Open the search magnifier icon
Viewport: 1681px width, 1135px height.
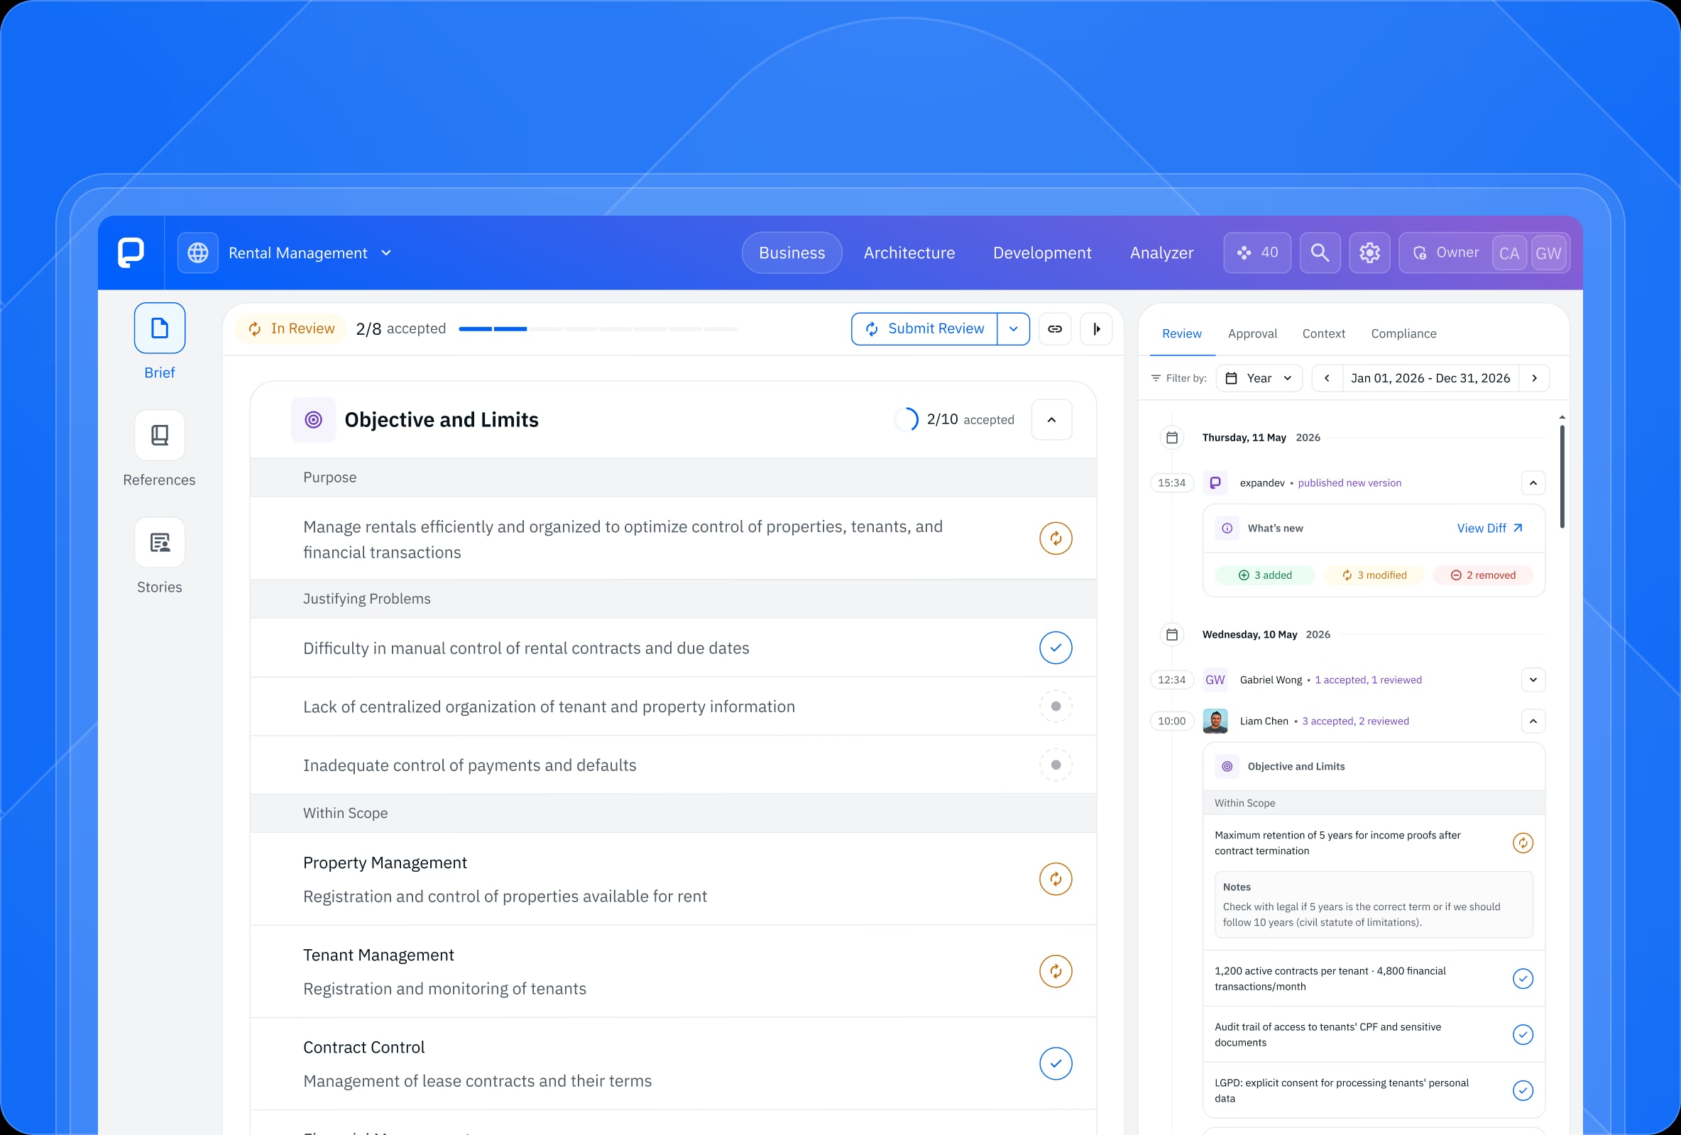(1320, 253)
